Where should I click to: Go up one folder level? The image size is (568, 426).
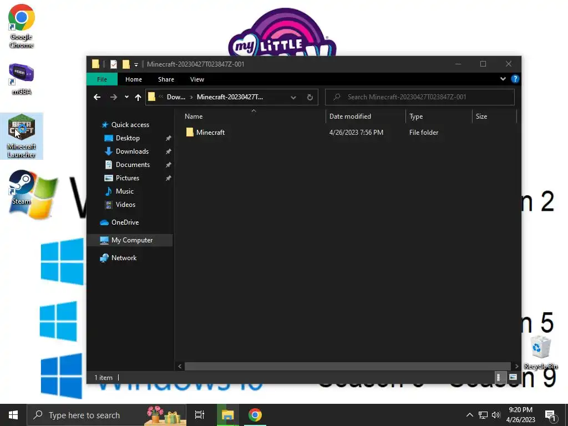138,97
